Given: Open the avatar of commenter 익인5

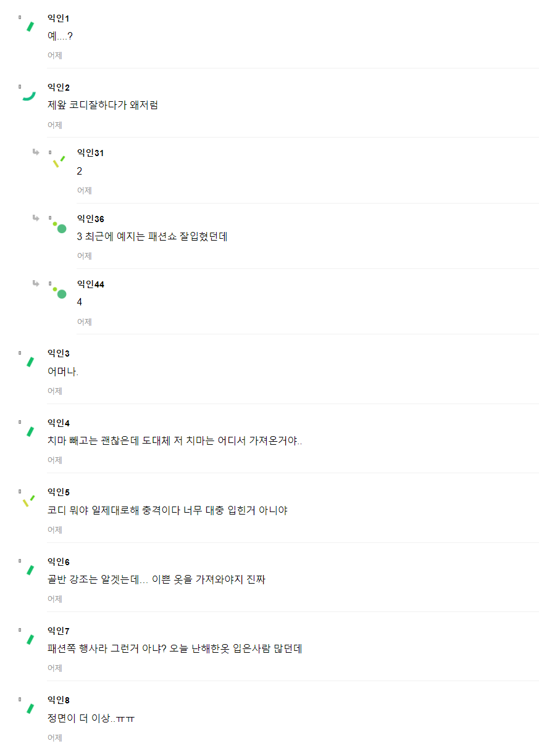Looking at the screenshot, I should coord(28,500).
